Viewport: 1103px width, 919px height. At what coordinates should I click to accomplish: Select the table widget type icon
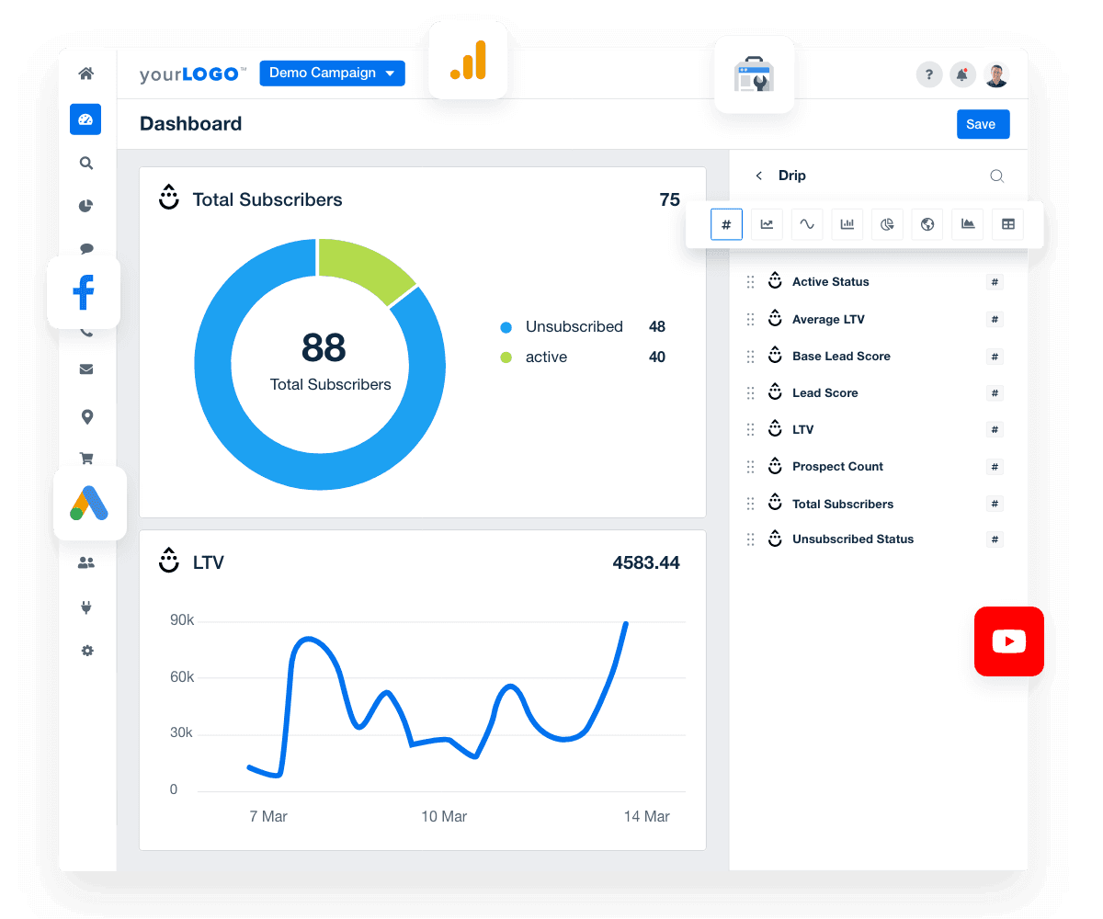coord(1007,224)
